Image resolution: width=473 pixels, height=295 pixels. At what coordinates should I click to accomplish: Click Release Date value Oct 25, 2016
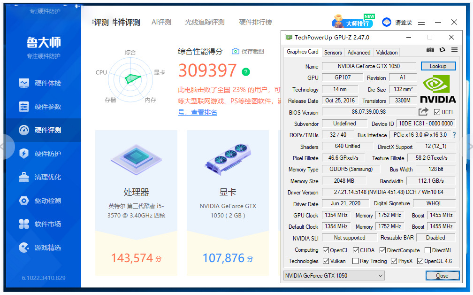point(340,101)
